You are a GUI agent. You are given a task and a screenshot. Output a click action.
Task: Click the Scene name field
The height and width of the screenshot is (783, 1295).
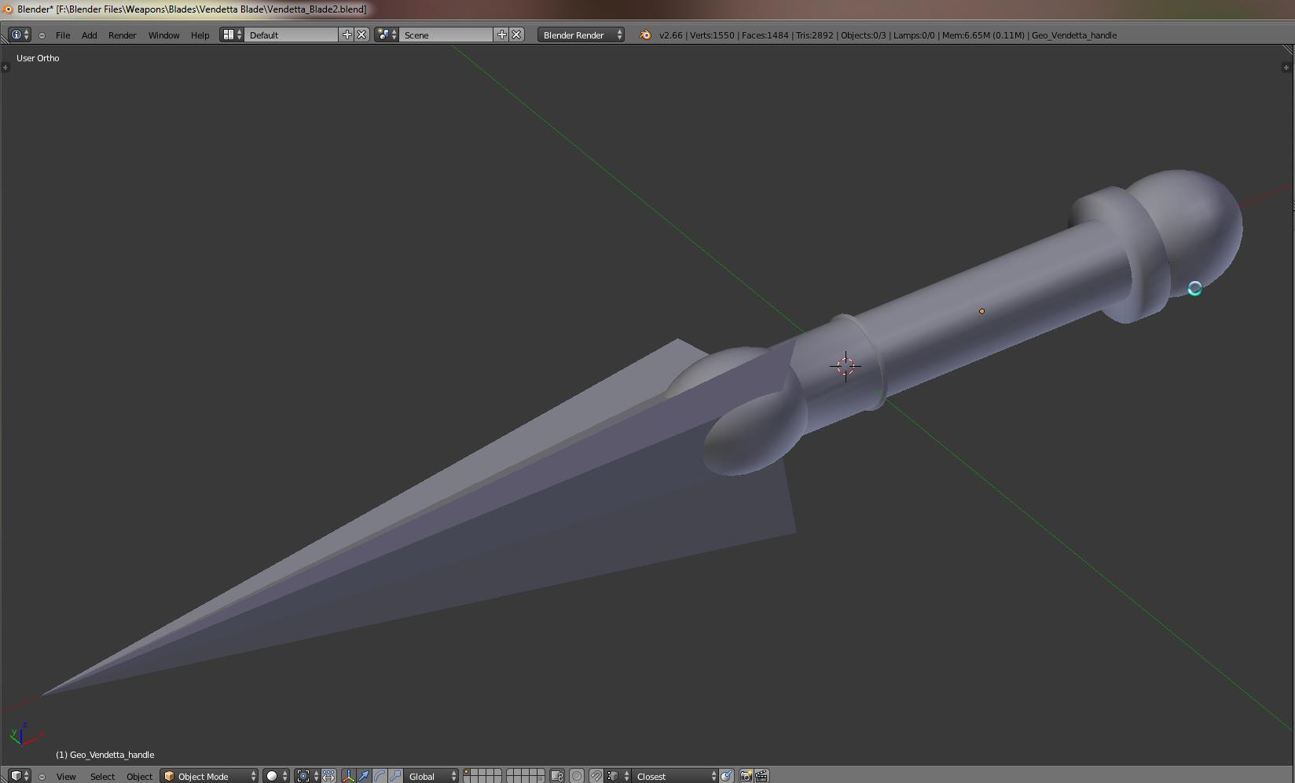446,35
